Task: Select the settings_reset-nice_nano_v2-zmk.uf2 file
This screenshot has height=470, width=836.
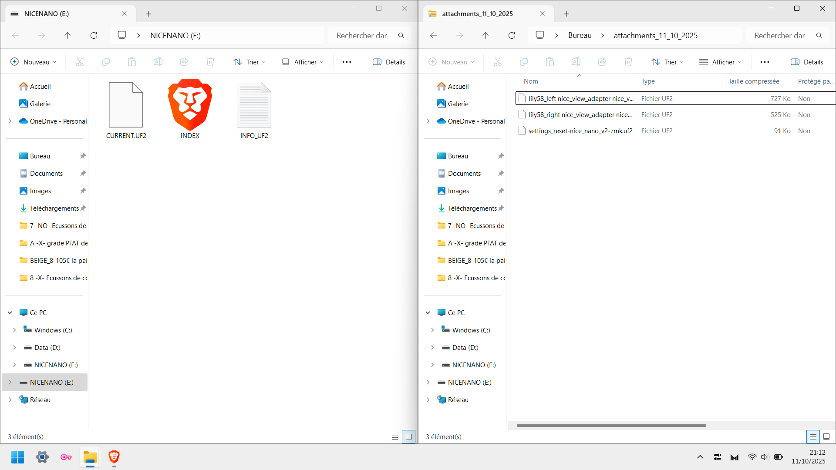Action: (x=580, y=131)
